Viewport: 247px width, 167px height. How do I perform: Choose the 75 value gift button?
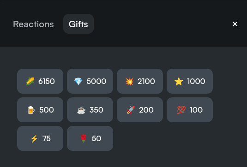coord(40,138)
